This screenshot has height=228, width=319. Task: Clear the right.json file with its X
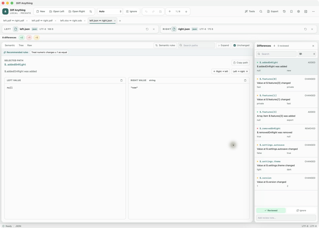point(312,29)
